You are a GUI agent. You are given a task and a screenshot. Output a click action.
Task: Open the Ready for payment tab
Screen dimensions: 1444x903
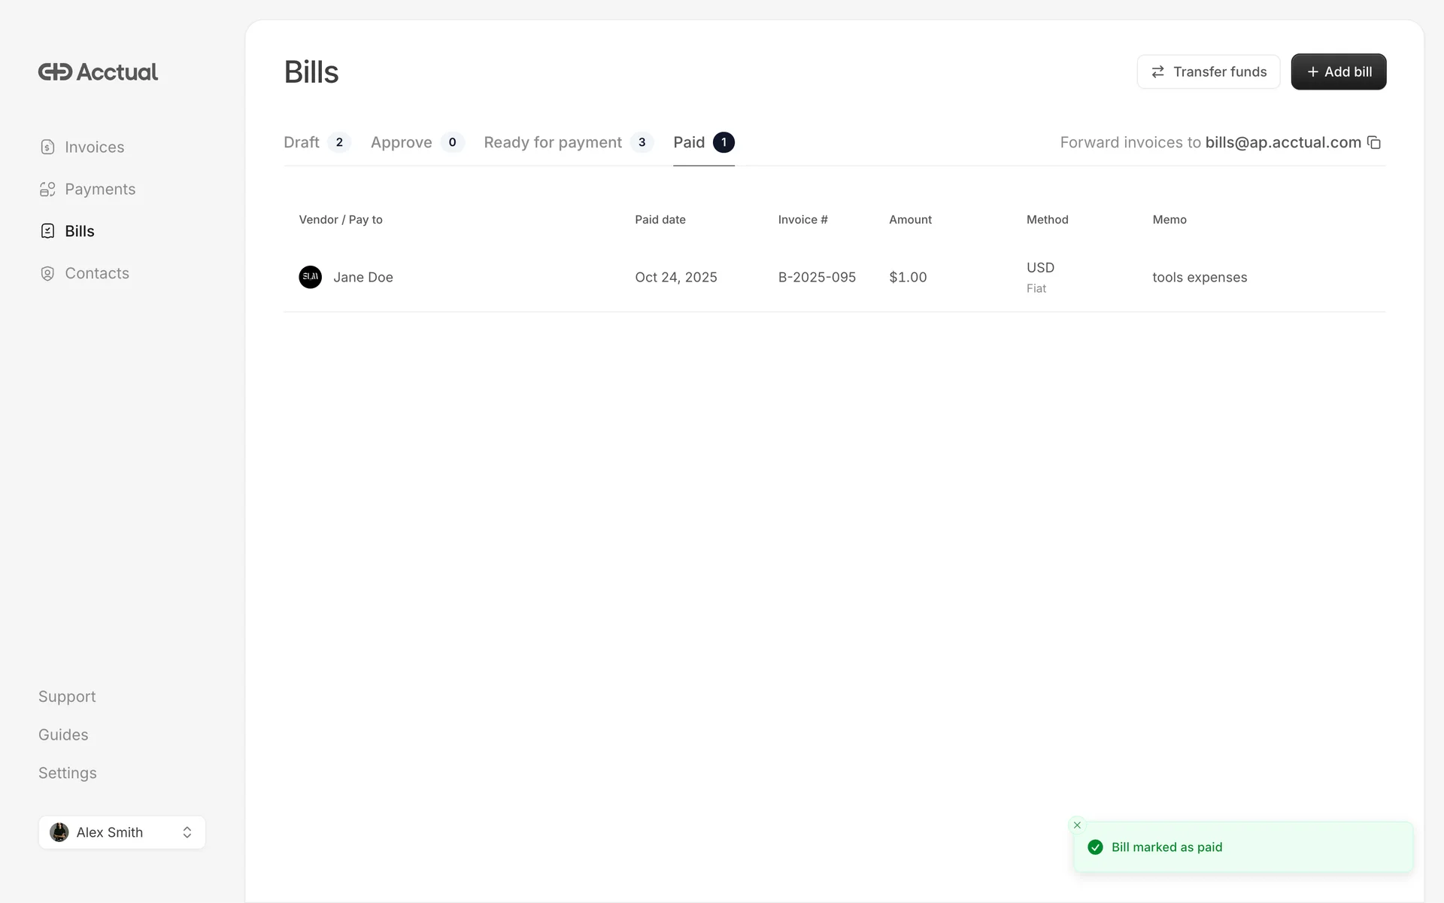tap(553, 142)
